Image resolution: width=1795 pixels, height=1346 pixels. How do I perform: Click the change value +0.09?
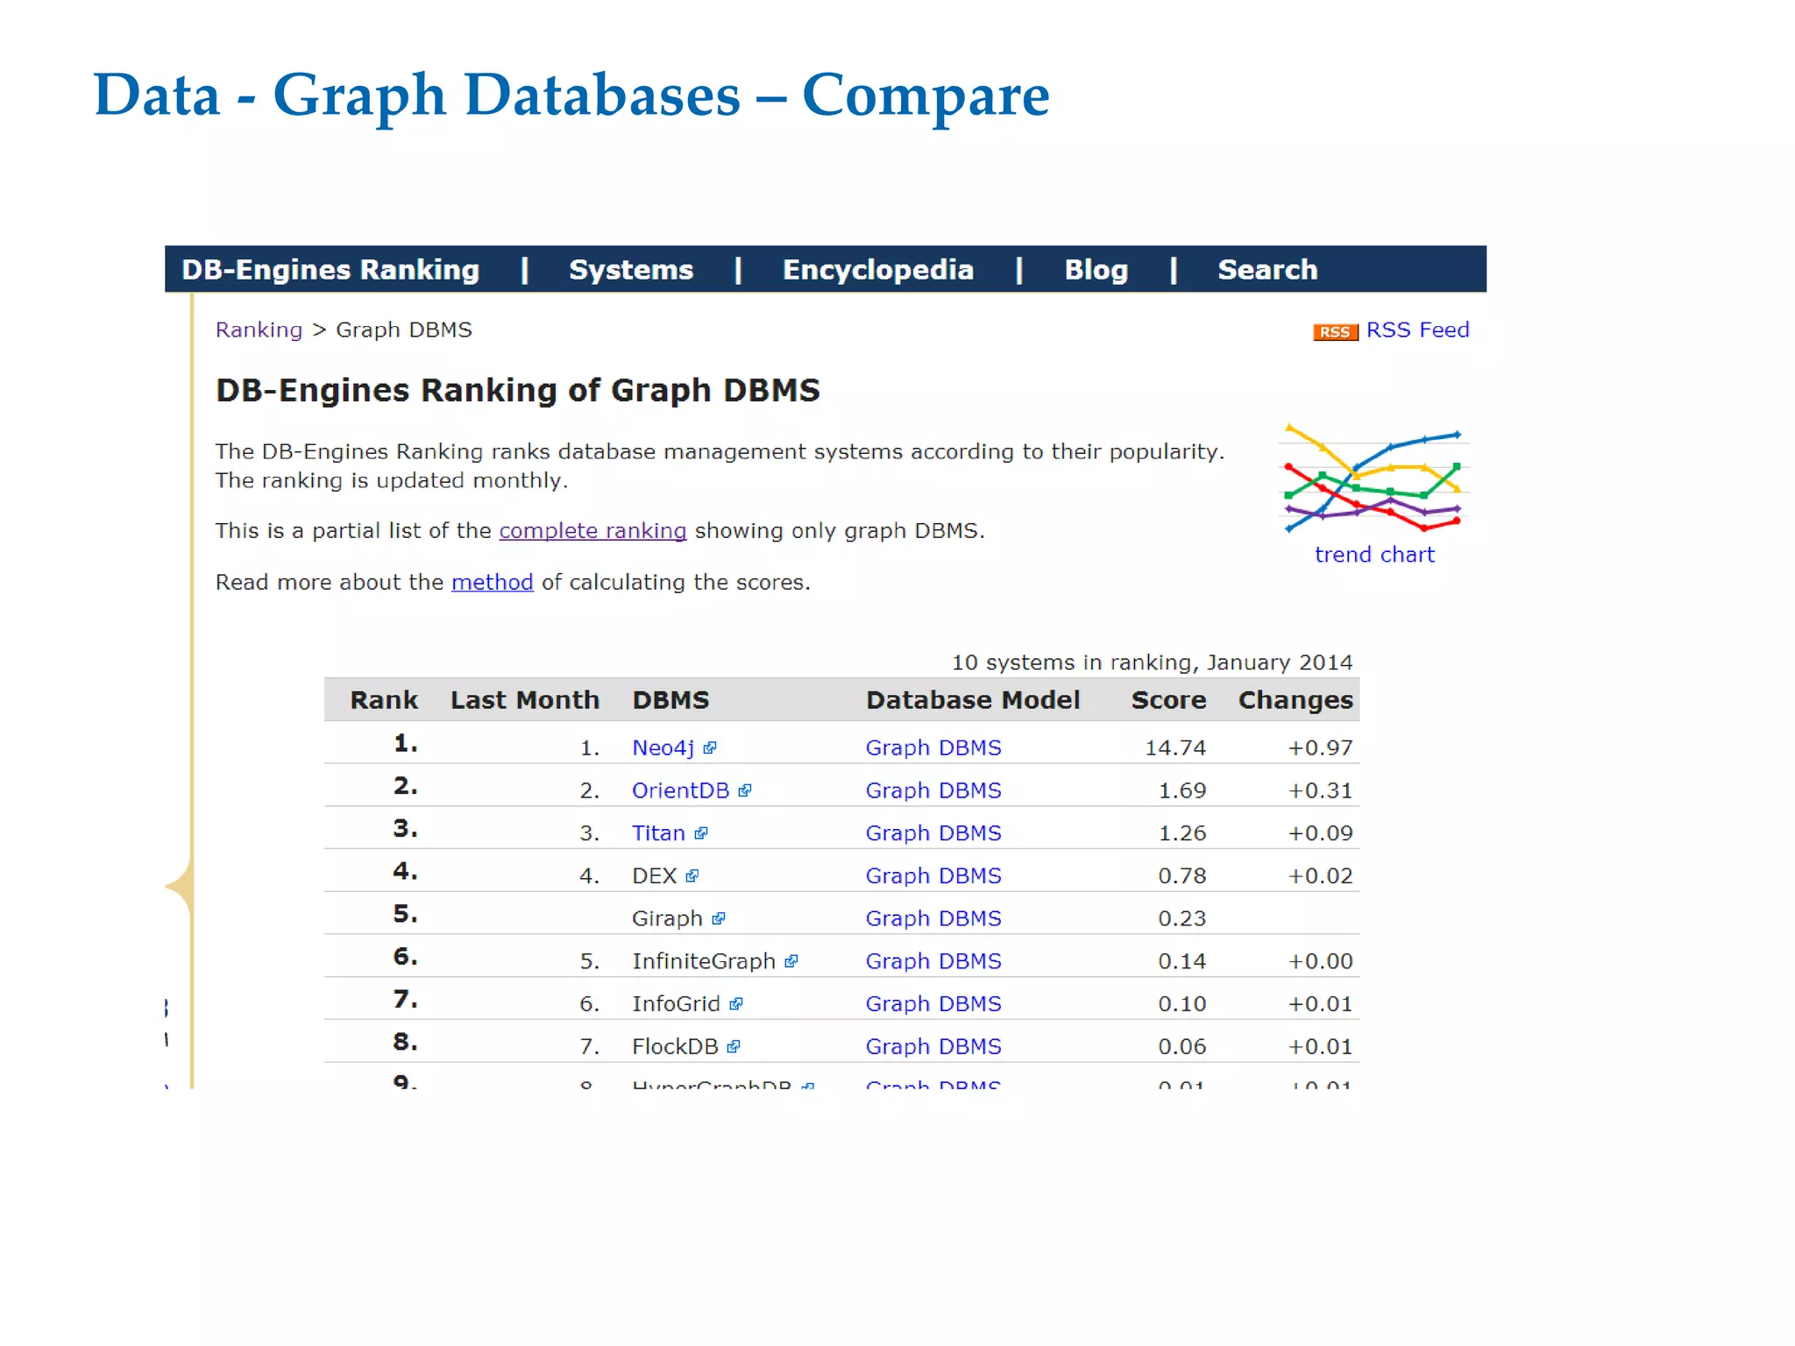coord(1320,833)
